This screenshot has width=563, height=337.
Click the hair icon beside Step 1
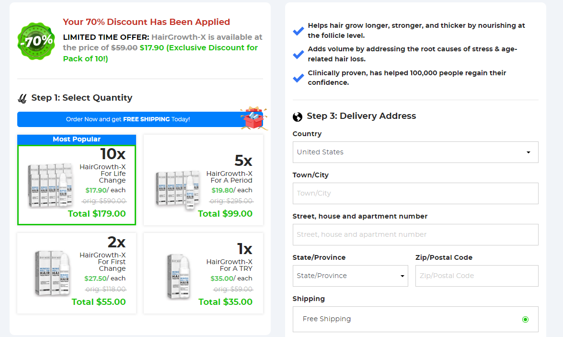tap(22, 98)
